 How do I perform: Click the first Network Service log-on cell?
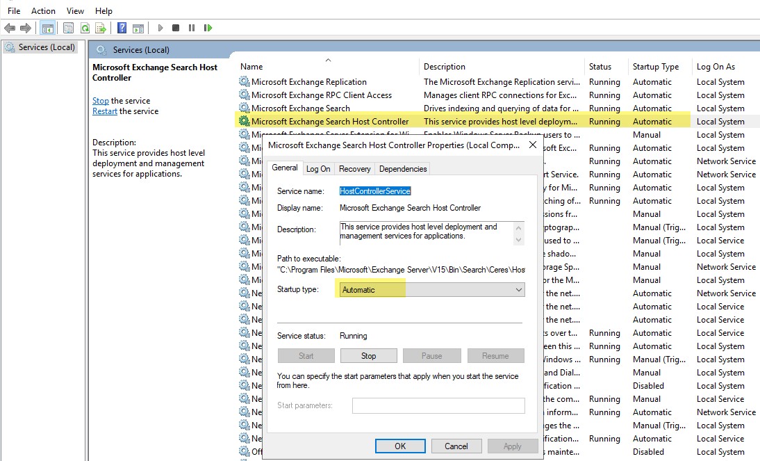[726, 161]
